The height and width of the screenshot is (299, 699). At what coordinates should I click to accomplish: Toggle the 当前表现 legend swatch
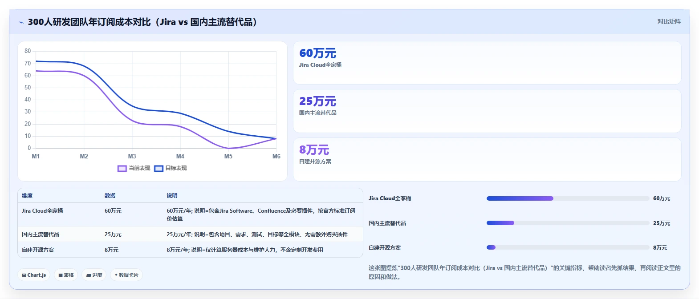click(122, 169)
